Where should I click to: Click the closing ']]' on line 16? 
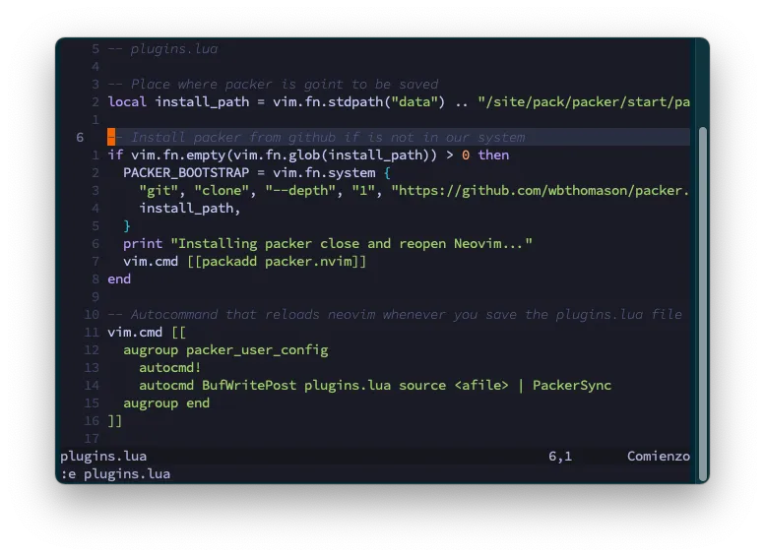[x=114, y=421]
